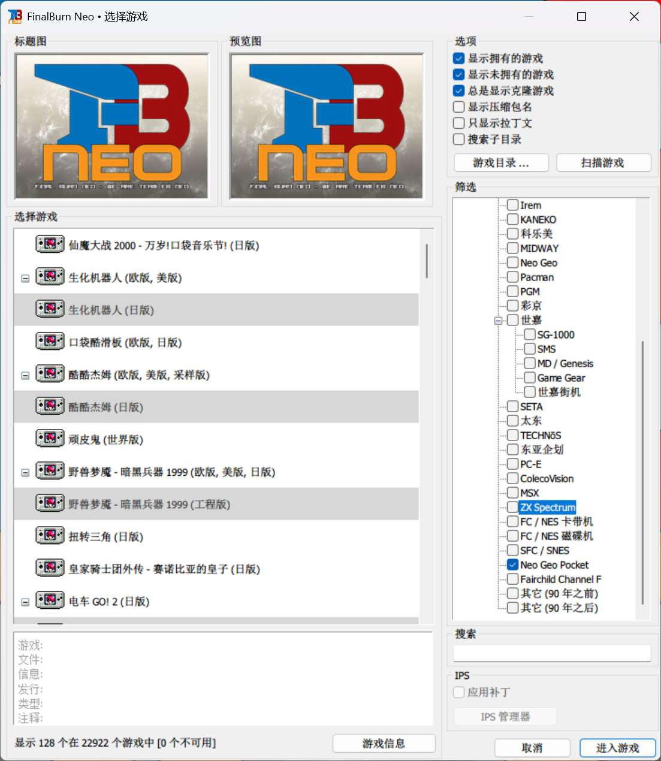Check the Game Gear filter box
The height and width of the screenshot is (761, 661).
tap(530, 378)
